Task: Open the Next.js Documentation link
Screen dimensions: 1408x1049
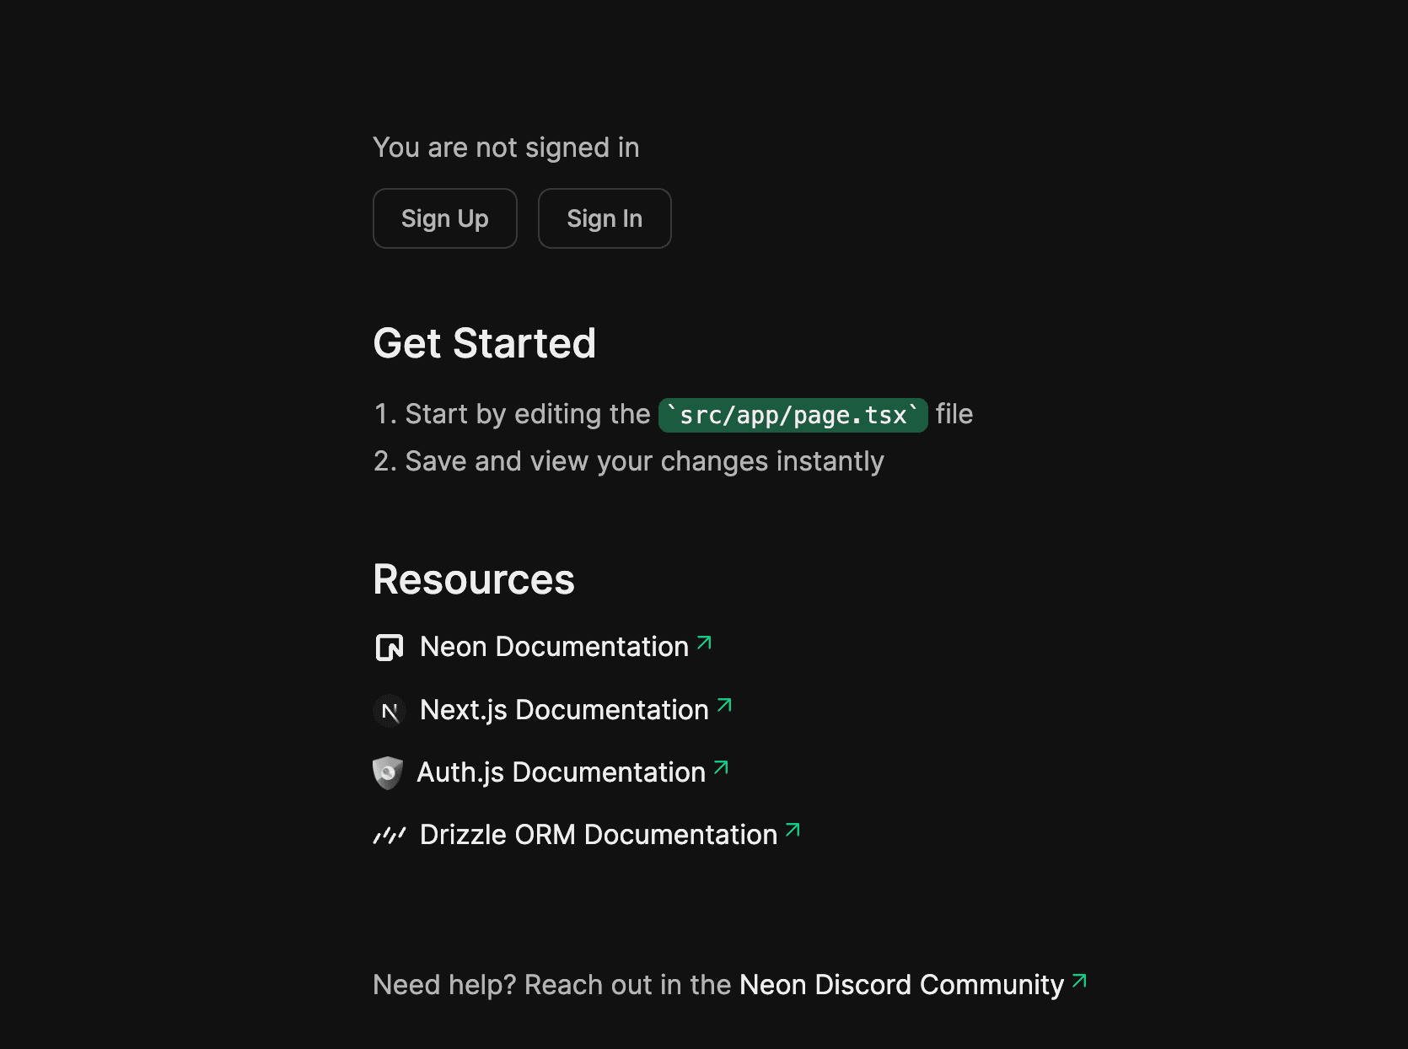Action: tap(563, 710)
